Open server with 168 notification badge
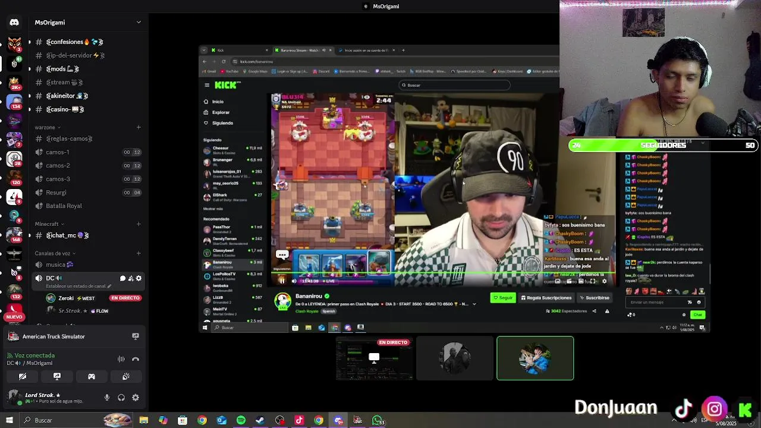Screen dimensions: 761x428 pyautogui.click(x=14, y=234)
